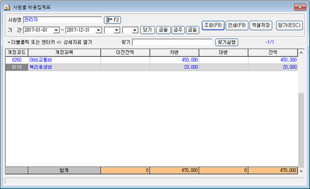
Task: Select the 복리후생비 account row
Action: point(151,67)
